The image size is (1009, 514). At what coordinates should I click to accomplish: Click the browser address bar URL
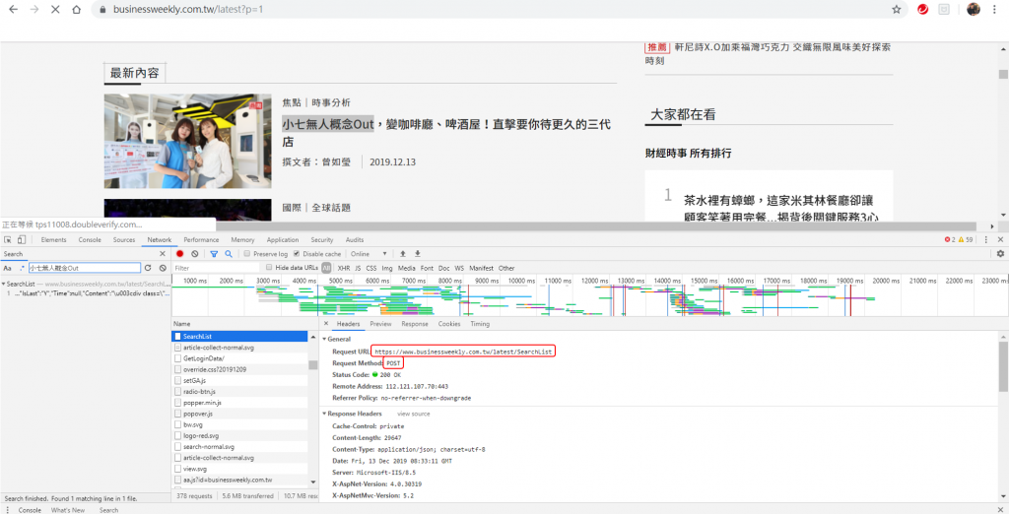pos(188,10)
